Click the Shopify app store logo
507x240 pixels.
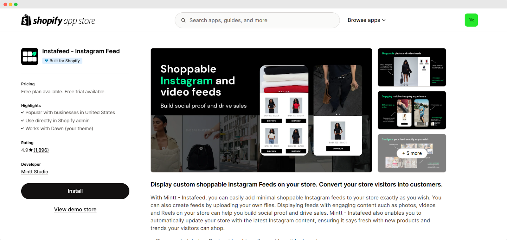[x=58, y=20]
